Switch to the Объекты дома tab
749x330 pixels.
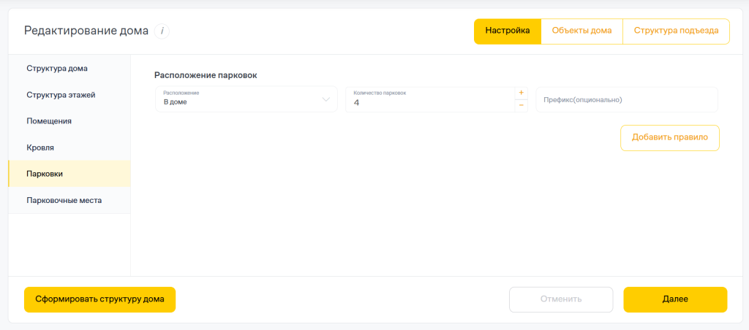pos(581,31)
